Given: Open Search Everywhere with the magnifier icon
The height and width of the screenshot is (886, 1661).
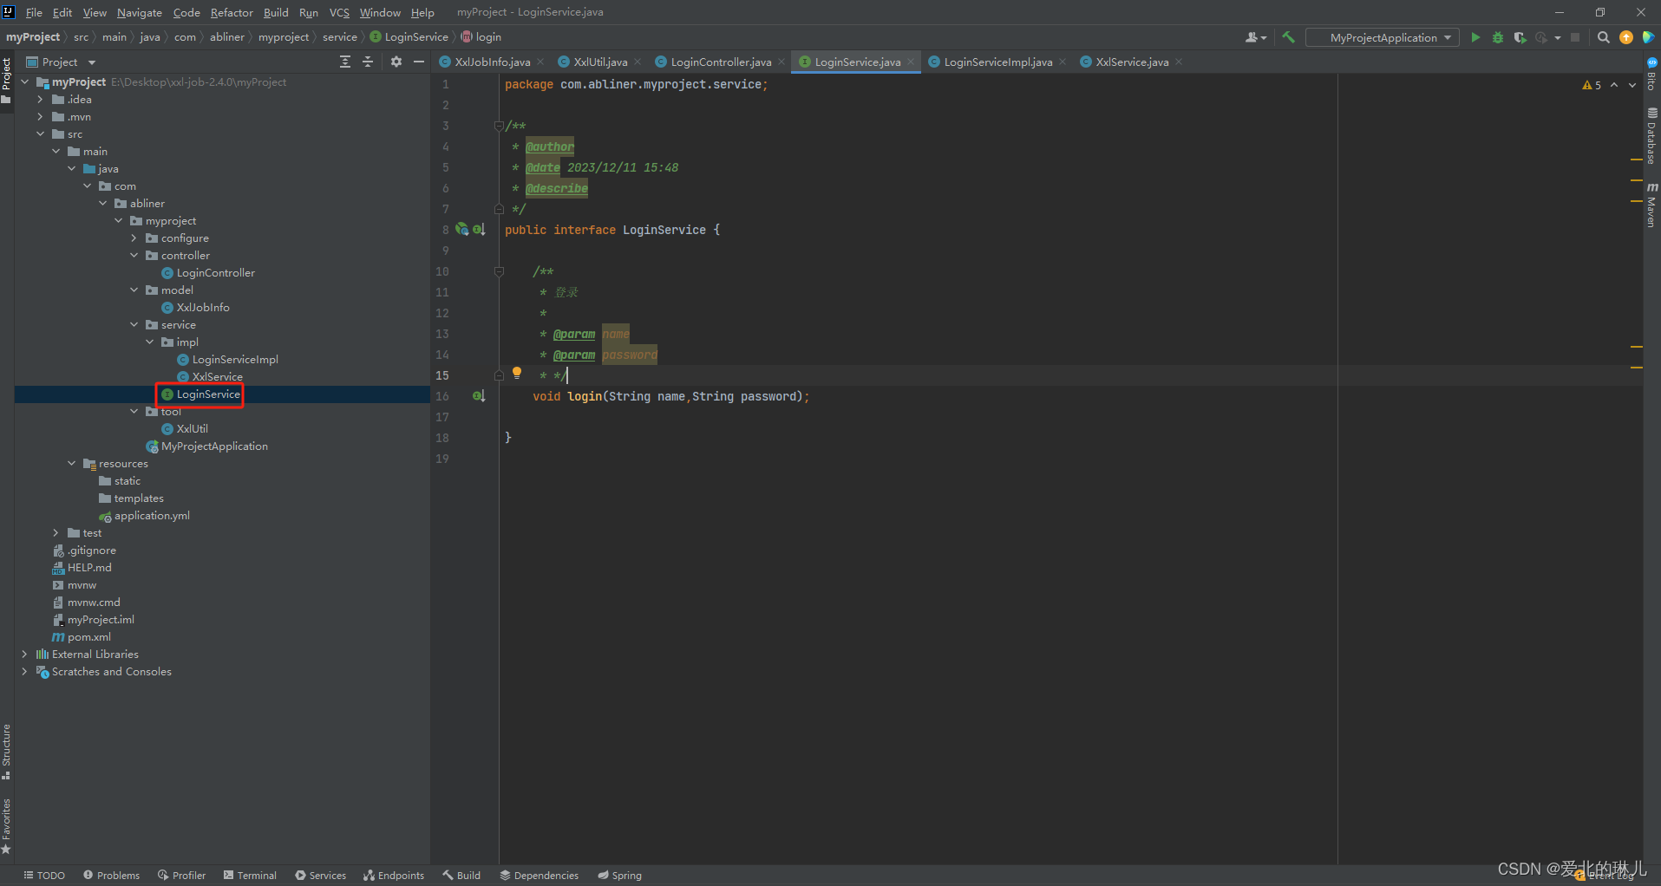Looking at the screenshot, I should click(x=1604, y=37).
